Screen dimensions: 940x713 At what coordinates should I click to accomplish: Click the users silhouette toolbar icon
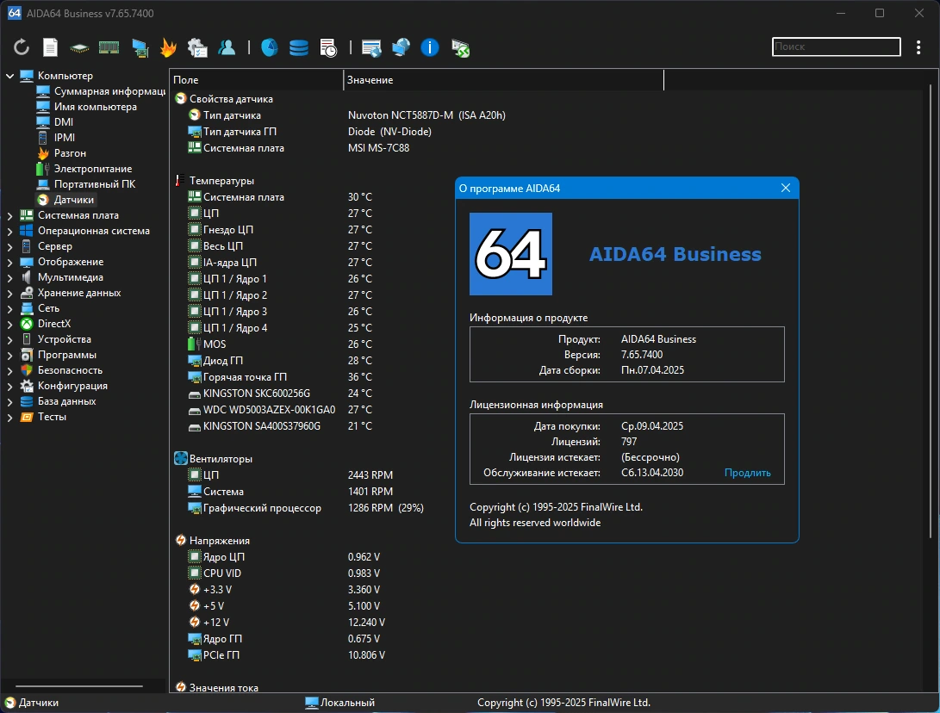click(227, 47)
